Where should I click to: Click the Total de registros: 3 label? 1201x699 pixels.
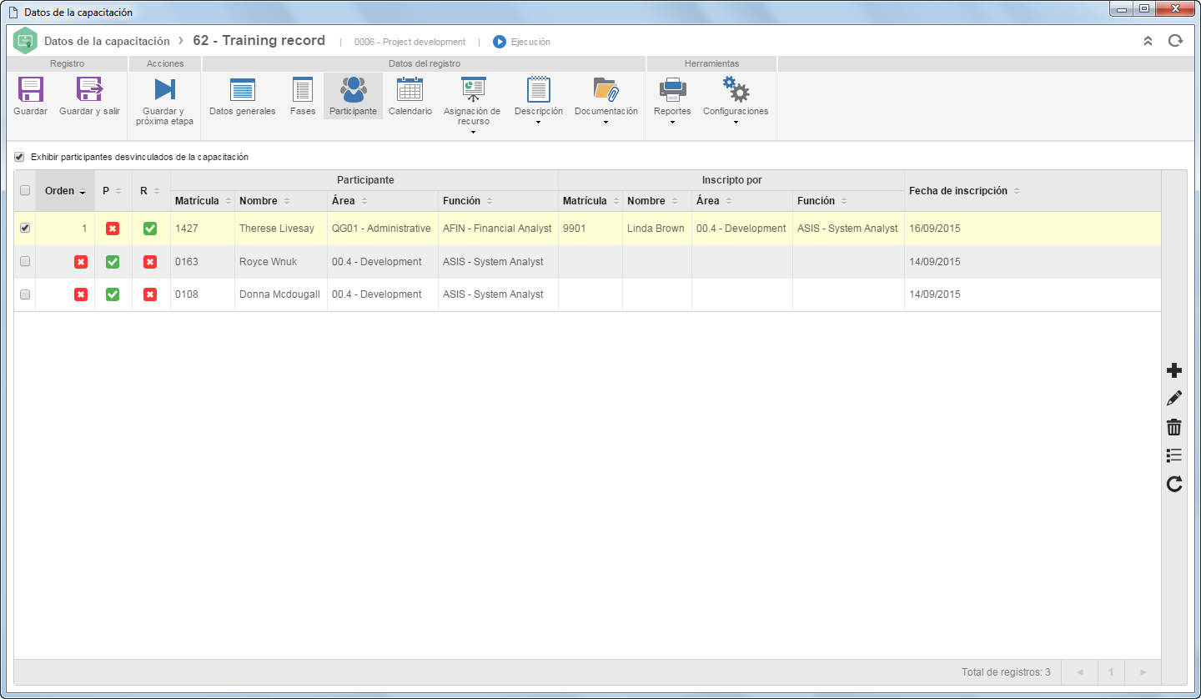click(1006, 672)
